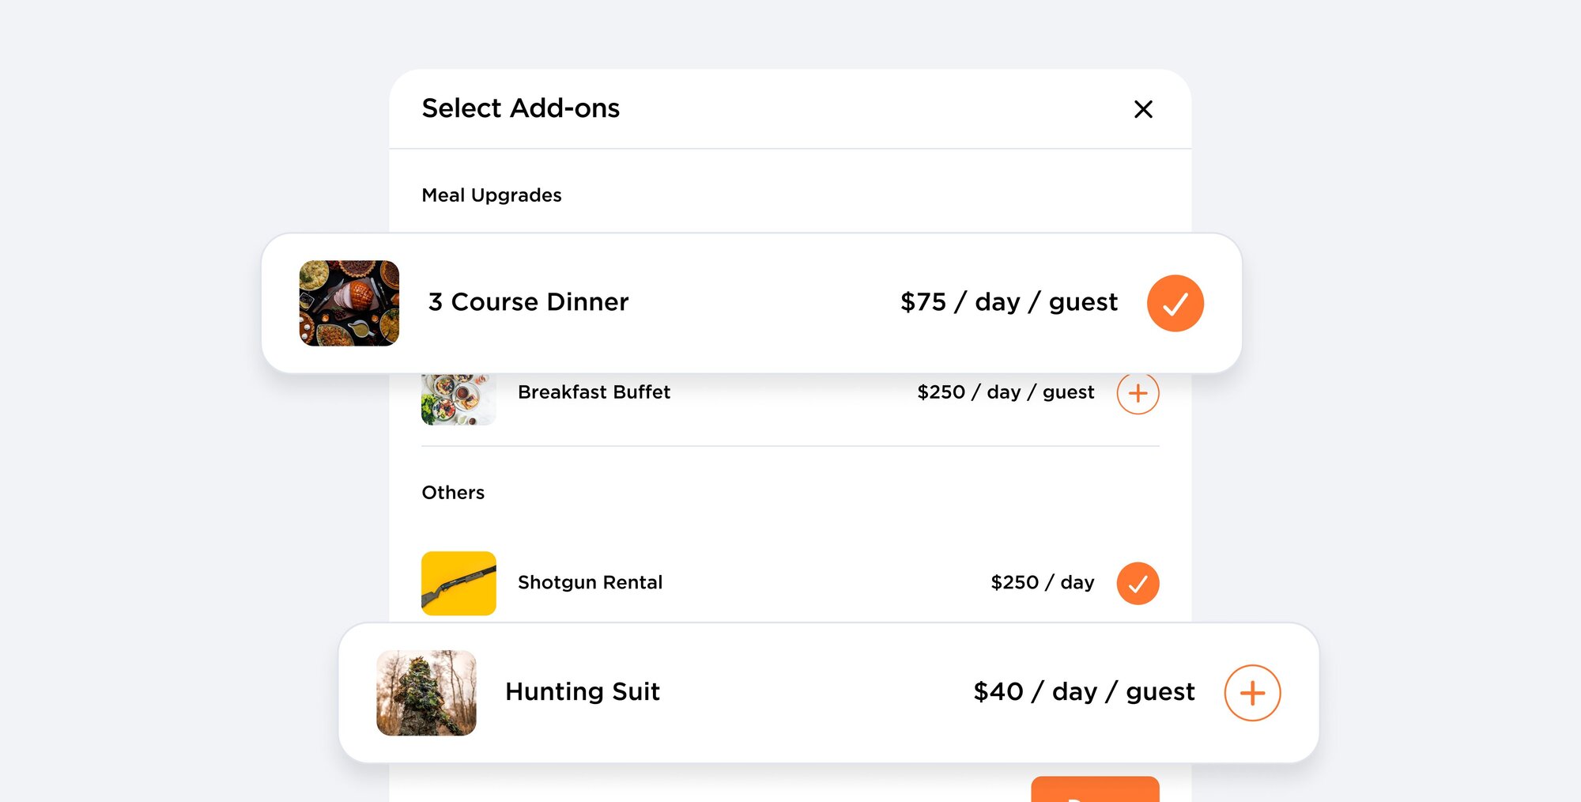The width and height of the screenshot is (1581, 802).
Task: Select the Shotgun Rental label
Action: (x=590, y=583)
